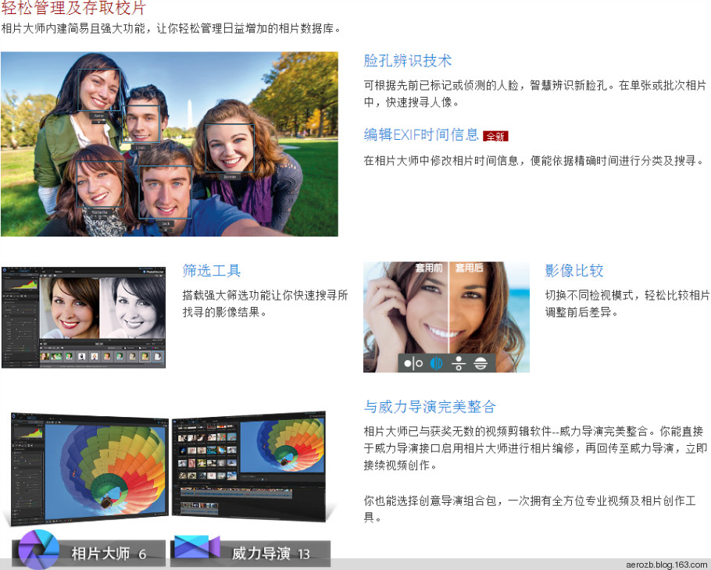Click the side-by-side compare mode icon

[x=413, y=363]
